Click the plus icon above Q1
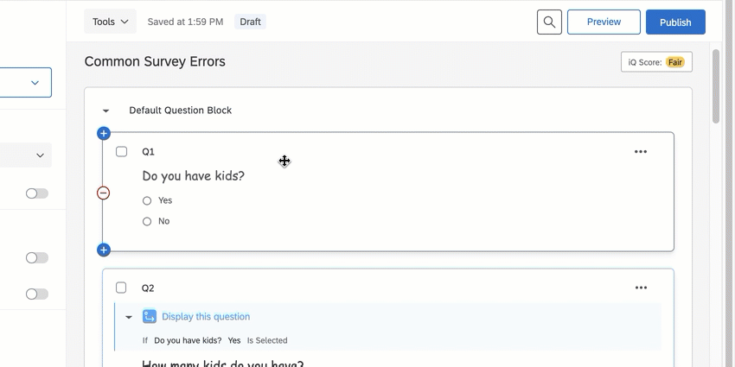The image size is (735, 367). 104,133
